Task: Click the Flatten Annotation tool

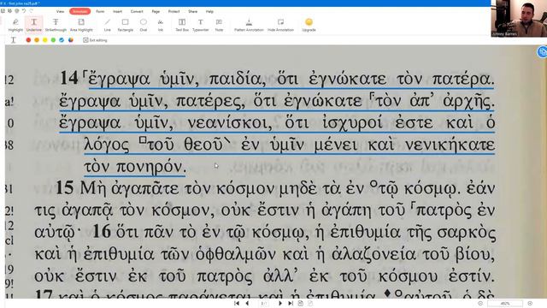Action: point(249,25)
